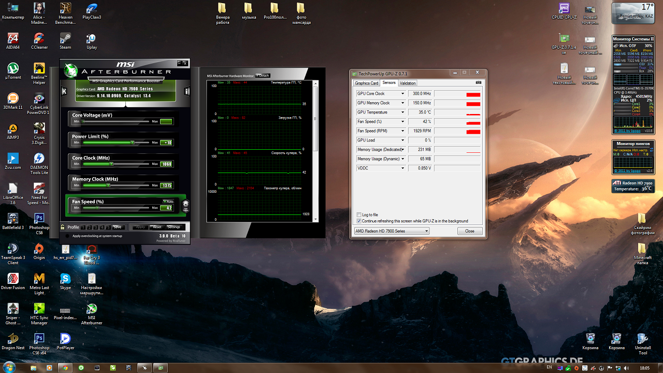Select the CPUID CPU-Z desktop icon
The image size is (663, 373).
(564, 10)
